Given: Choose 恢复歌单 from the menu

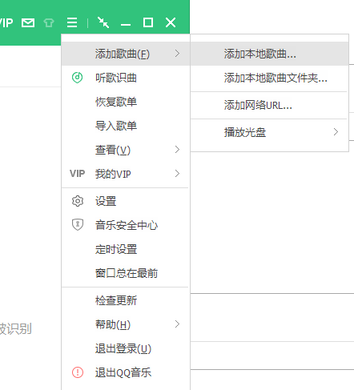Looking at the screenshot, I should (126, 102).
